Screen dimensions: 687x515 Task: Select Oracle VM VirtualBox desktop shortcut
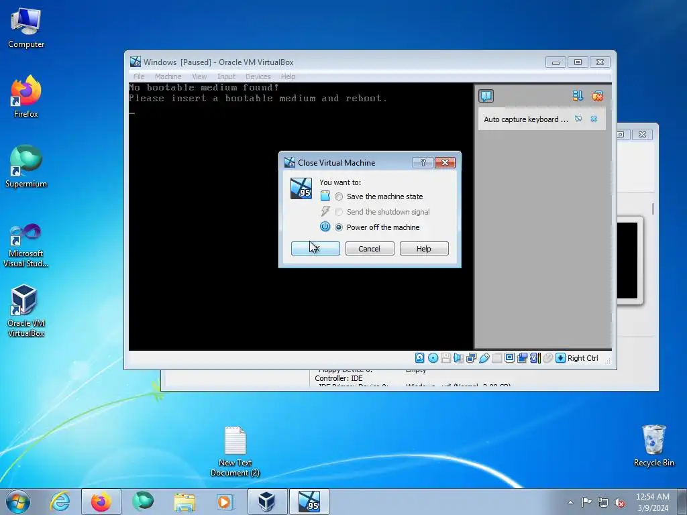26,311
